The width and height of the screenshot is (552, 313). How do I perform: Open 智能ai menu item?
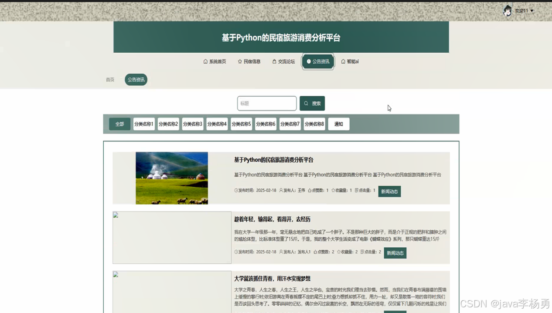(x=350, y=61)
